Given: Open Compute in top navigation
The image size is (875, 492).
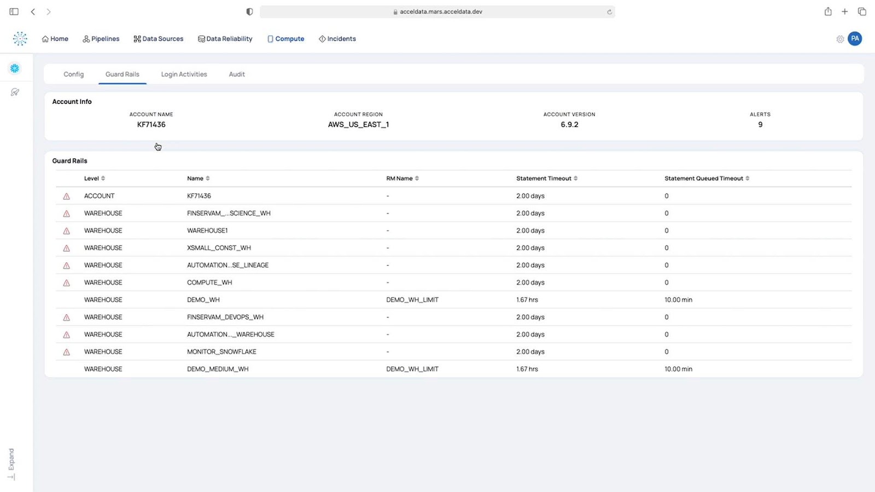Looking at the screenshot, I should 285,39.
